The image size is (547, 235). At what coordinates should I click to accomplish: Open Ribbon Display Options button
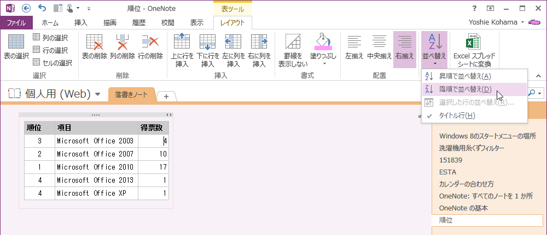[490, 8]
